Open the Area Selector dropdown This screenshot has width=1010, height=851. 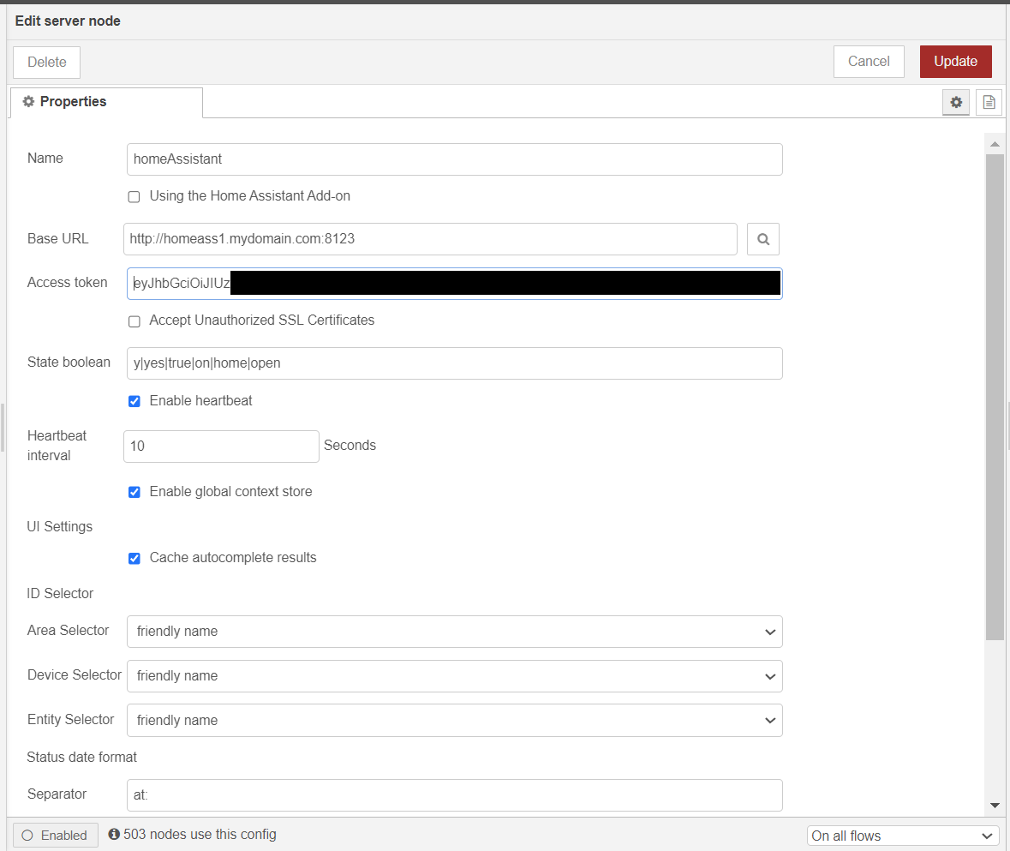(x=454, y=631)
